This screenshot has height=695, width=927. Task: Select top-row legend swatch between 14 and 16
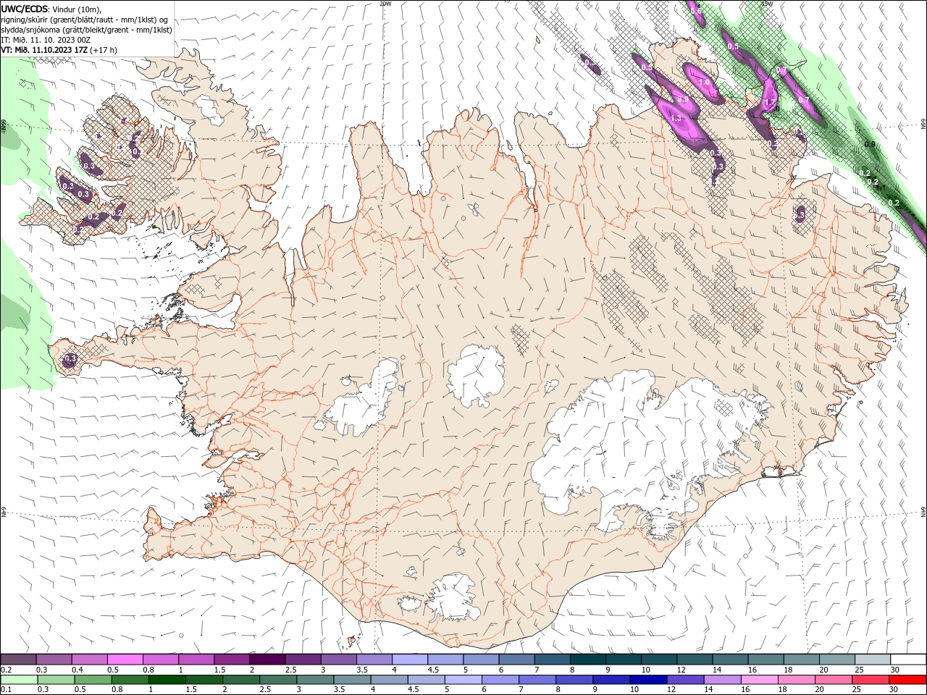coord(730,660)
